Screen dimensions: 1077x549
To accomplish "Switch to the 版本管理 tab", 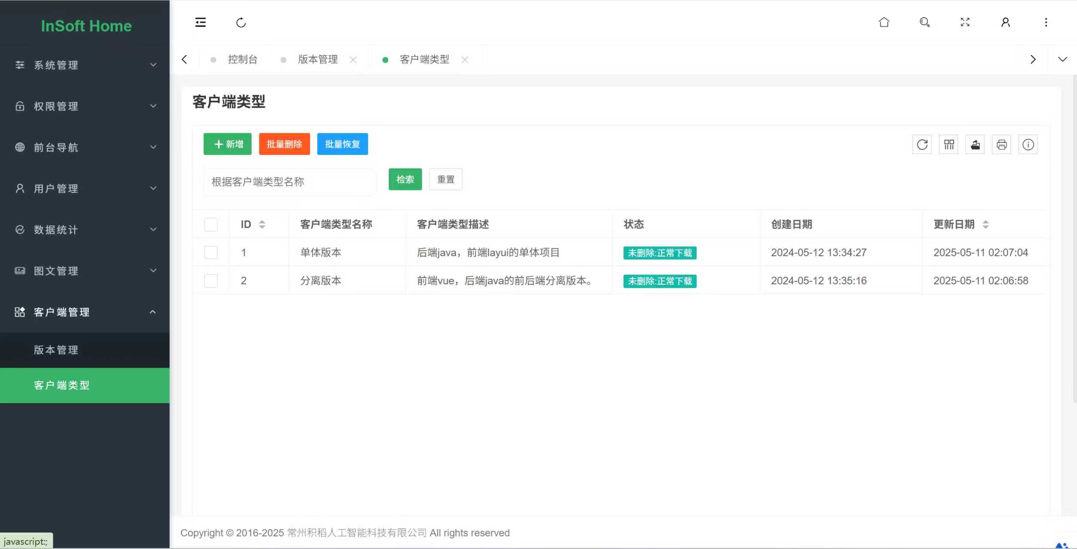I will pyautogui.click(x=318, y=59).
